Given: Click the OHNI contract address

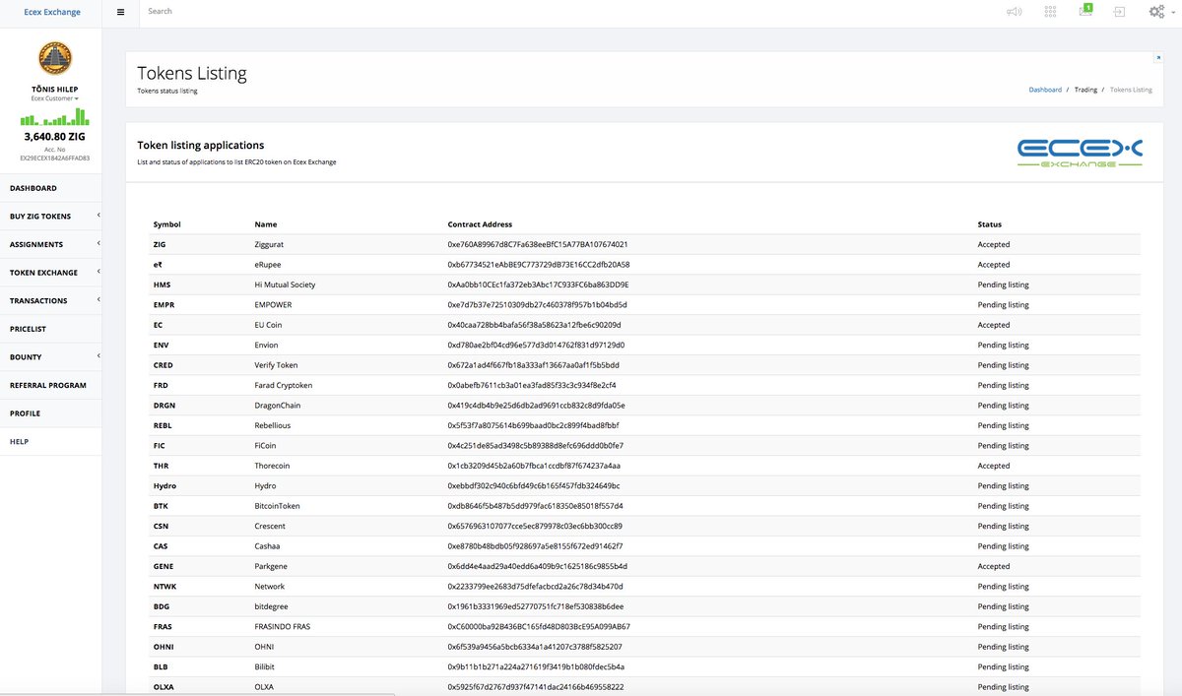Looking at the screenshot, I should 535,647.
